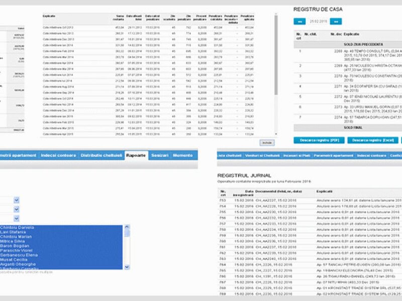Click the REGISTRUL JURNAL heading

pyautogui.click(x=244, y=176)
